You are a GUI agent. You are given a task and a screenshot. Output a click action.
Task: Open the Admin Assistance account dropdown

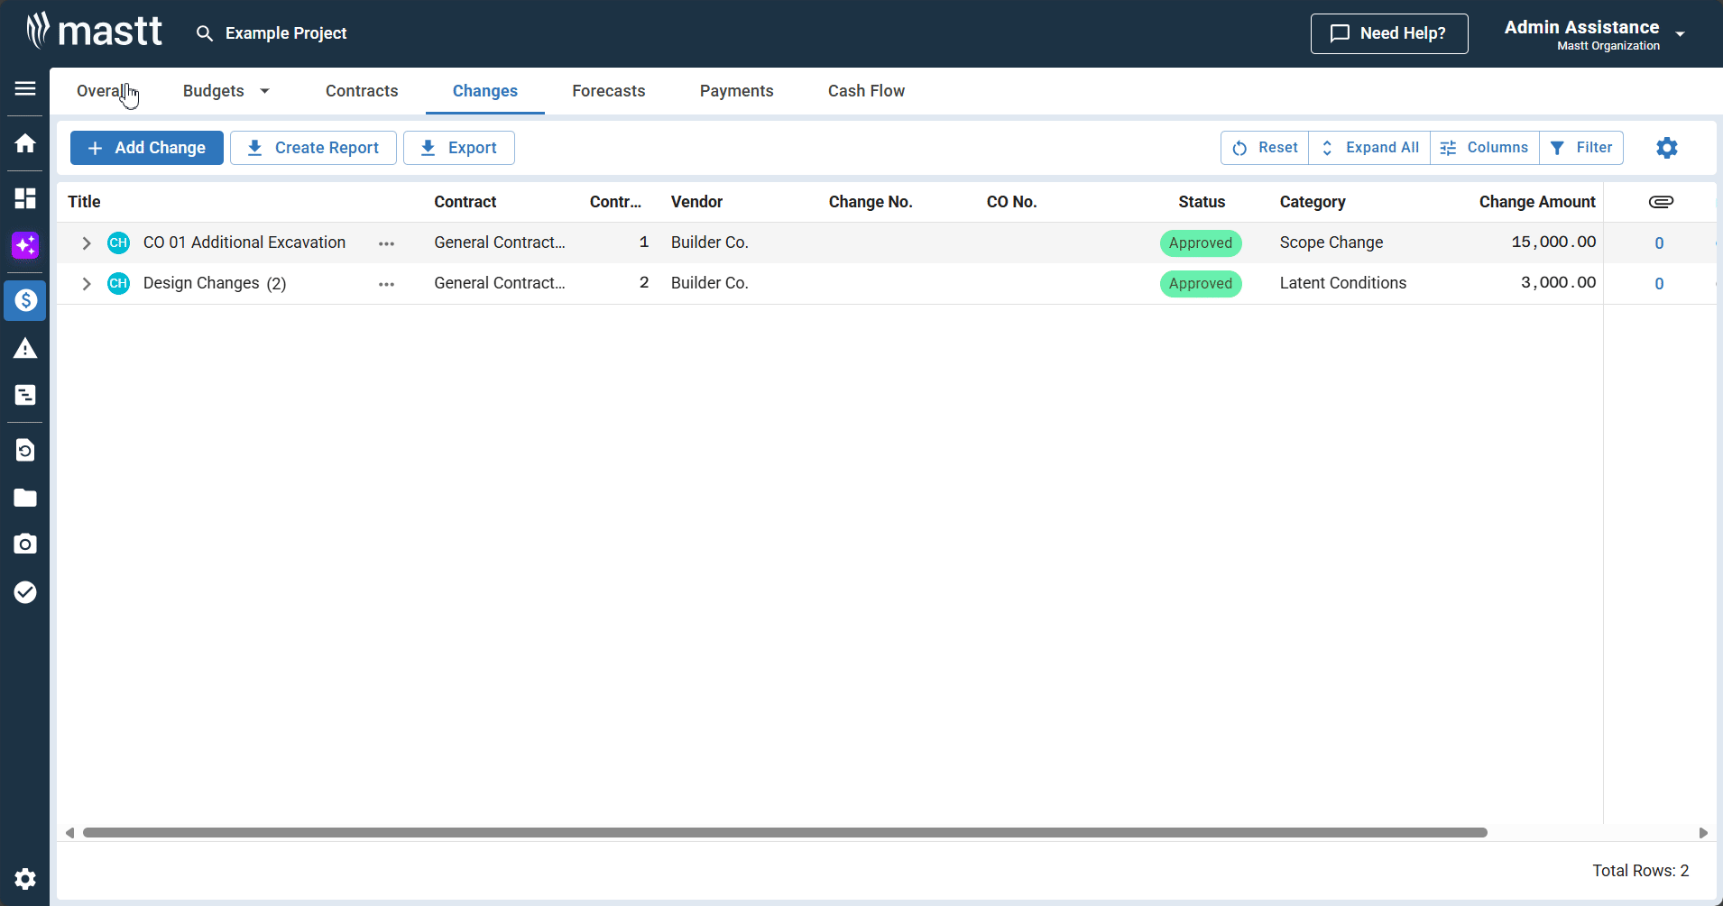[x=1680, y=34]
